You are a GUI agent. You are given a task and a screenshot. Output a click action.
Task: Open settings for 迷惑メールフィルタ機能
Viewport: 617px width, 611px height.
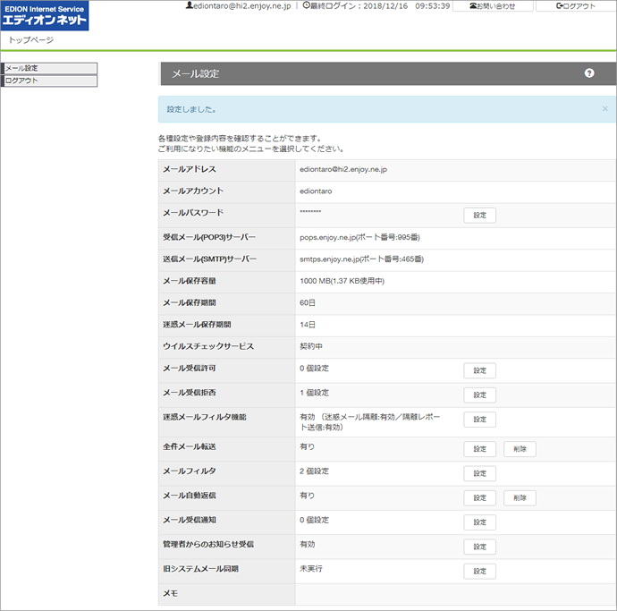479,420
